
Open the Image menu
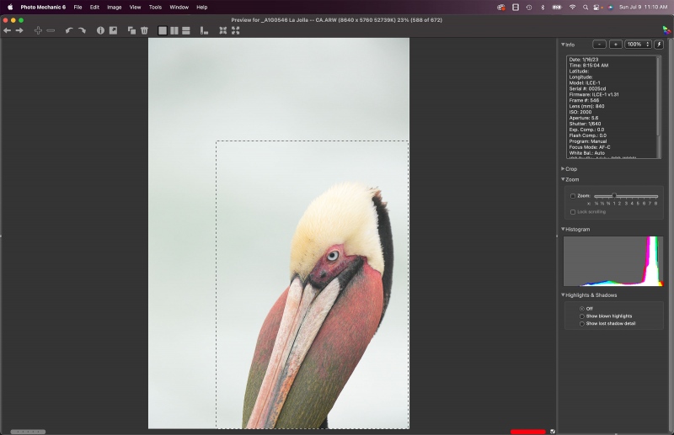(x=115, y=8)
